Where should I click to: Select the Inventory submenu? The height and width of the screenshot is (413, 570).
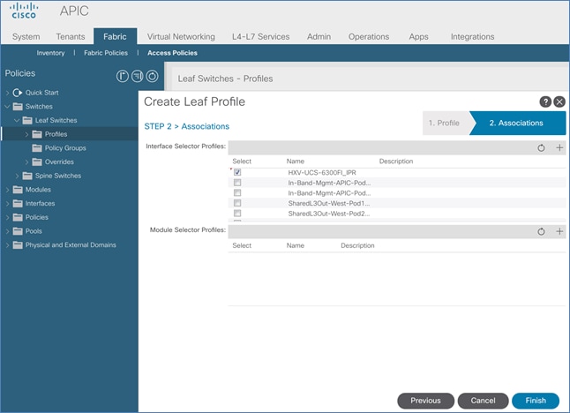tap(50, 53)
